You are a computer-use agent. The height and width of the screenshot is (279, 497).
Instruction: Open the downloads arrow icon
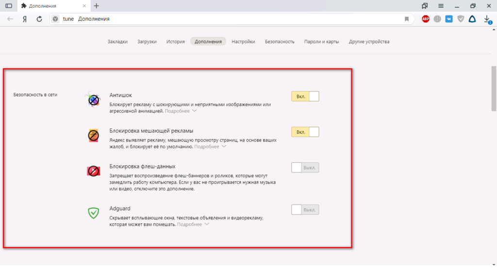[487, 19]
